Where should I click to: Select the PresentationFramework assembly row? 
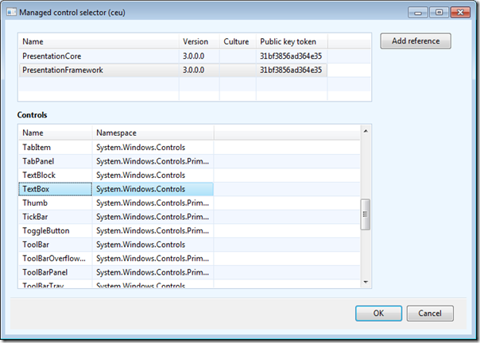coord(62,71)
